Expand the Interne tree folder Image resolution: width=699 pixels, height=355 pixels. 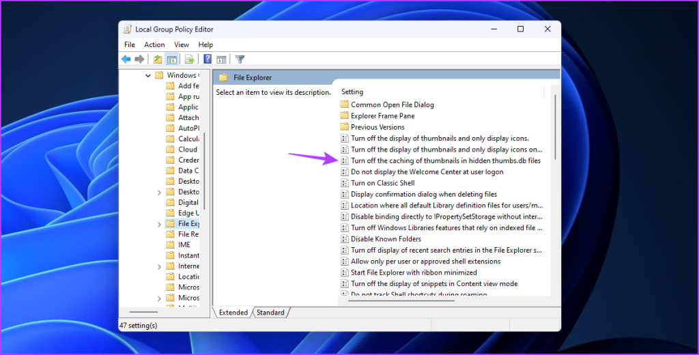click(x=159, y=266)
